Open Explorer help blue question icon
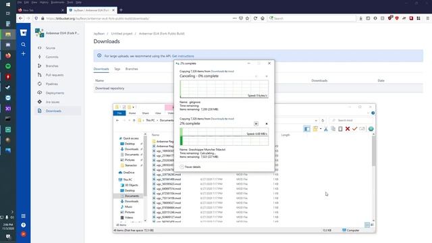 pos(373,113)
